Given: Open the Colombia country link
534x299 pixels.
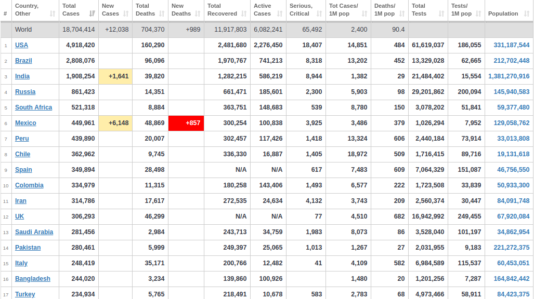Looking at the screenshot, I should (x=29, y=185).
